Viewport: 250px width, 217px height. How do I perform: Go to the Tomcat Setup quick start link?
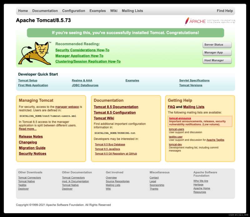27,80
